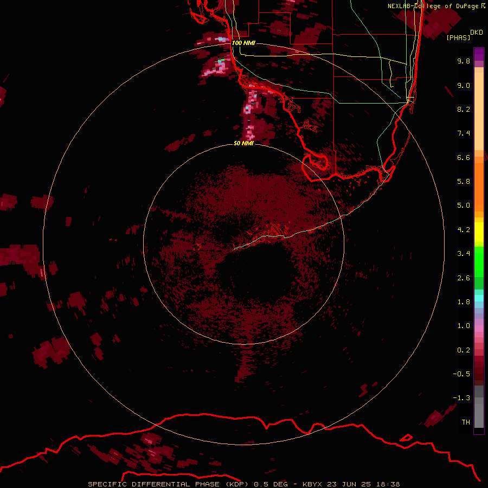Click the 0.5 DEG tilt text

271,484
